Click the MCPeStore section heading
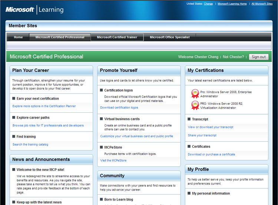Image resolution: width=278 pixels, height=205 pixels. (113, 148)
